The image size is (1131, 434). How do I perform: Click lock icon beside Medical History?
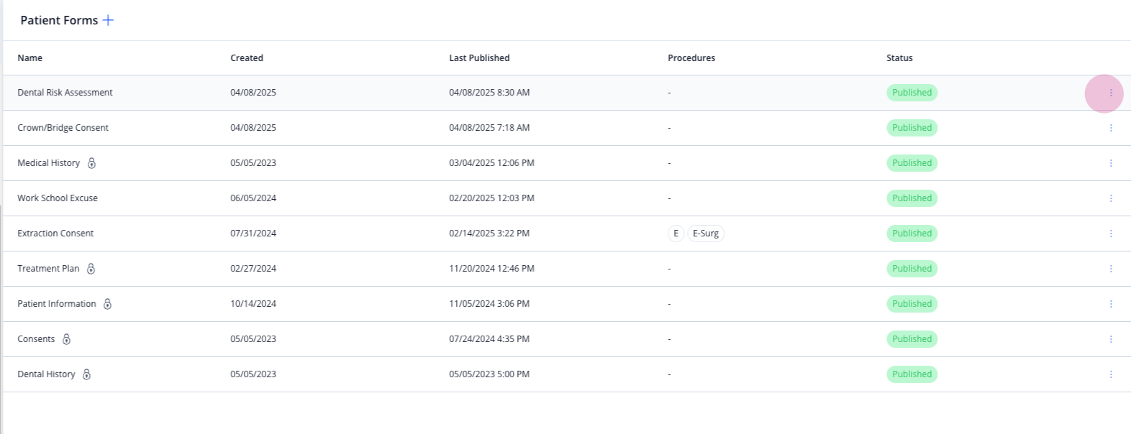click(x=91, y=163)
